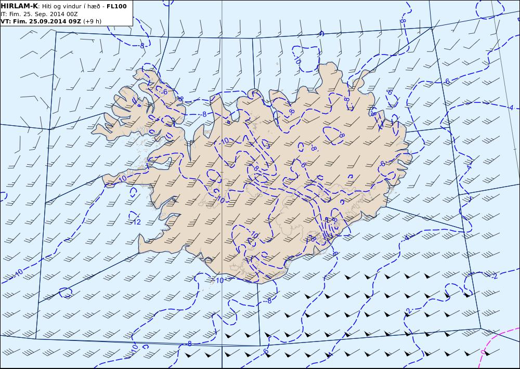Viewport: 520px width, 369px height.
Task: Click the FL100 flight level label
Action: click(116, 6)
